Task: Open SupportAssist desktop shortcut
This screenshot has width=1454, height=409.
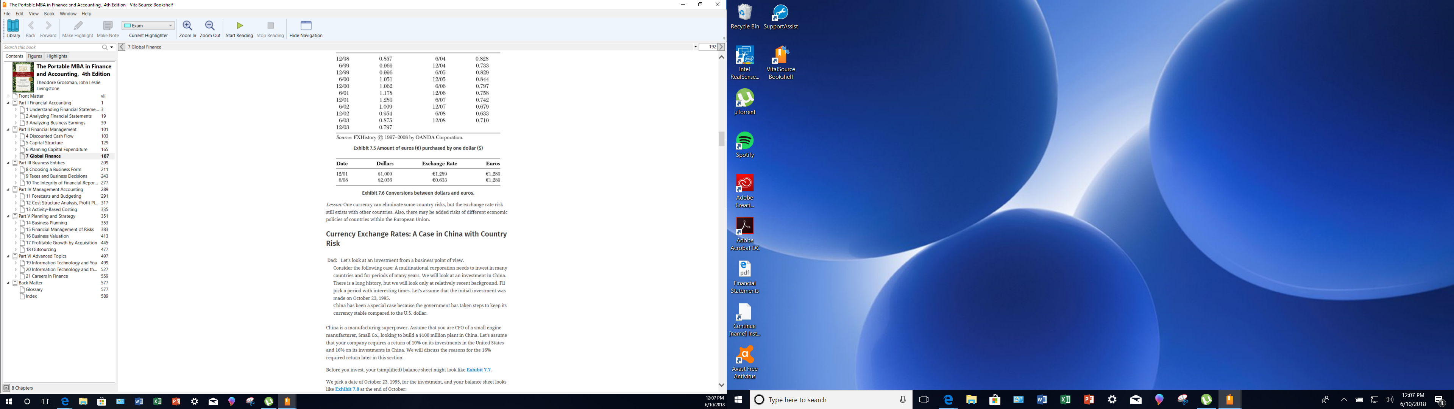Action: point(781,17)
